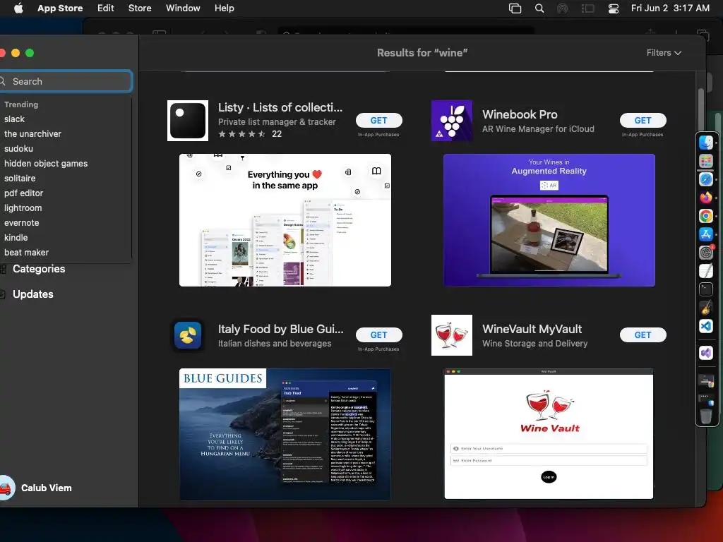Click the date and time in the menu bar
Image resolution: width=723 pixels, height=542 pixels.
(x=670, y=8)
